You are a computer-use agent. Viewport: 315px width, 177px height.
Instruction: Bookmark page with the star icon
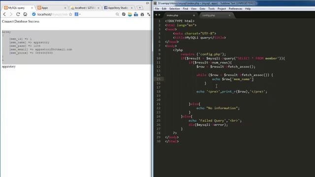(70, 14)
